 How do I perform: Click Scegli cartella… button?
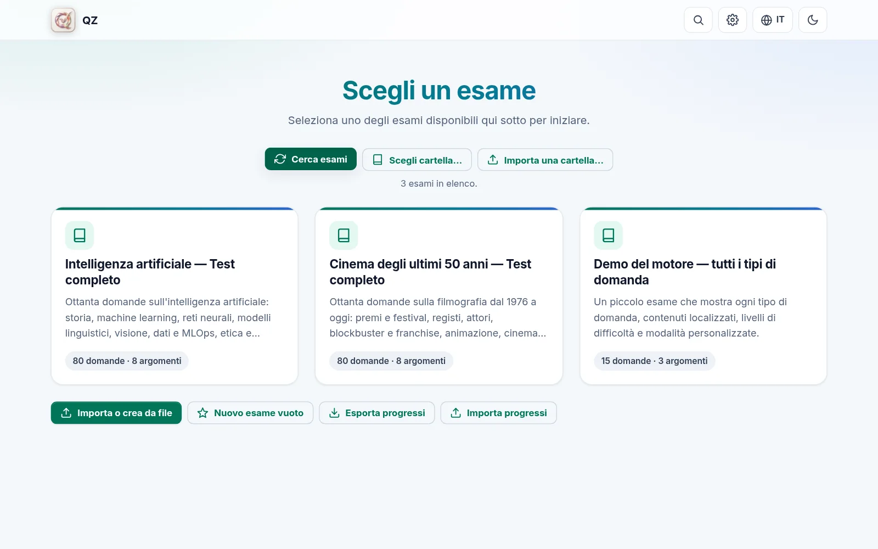pyautogui.click(x=417, y=160)
